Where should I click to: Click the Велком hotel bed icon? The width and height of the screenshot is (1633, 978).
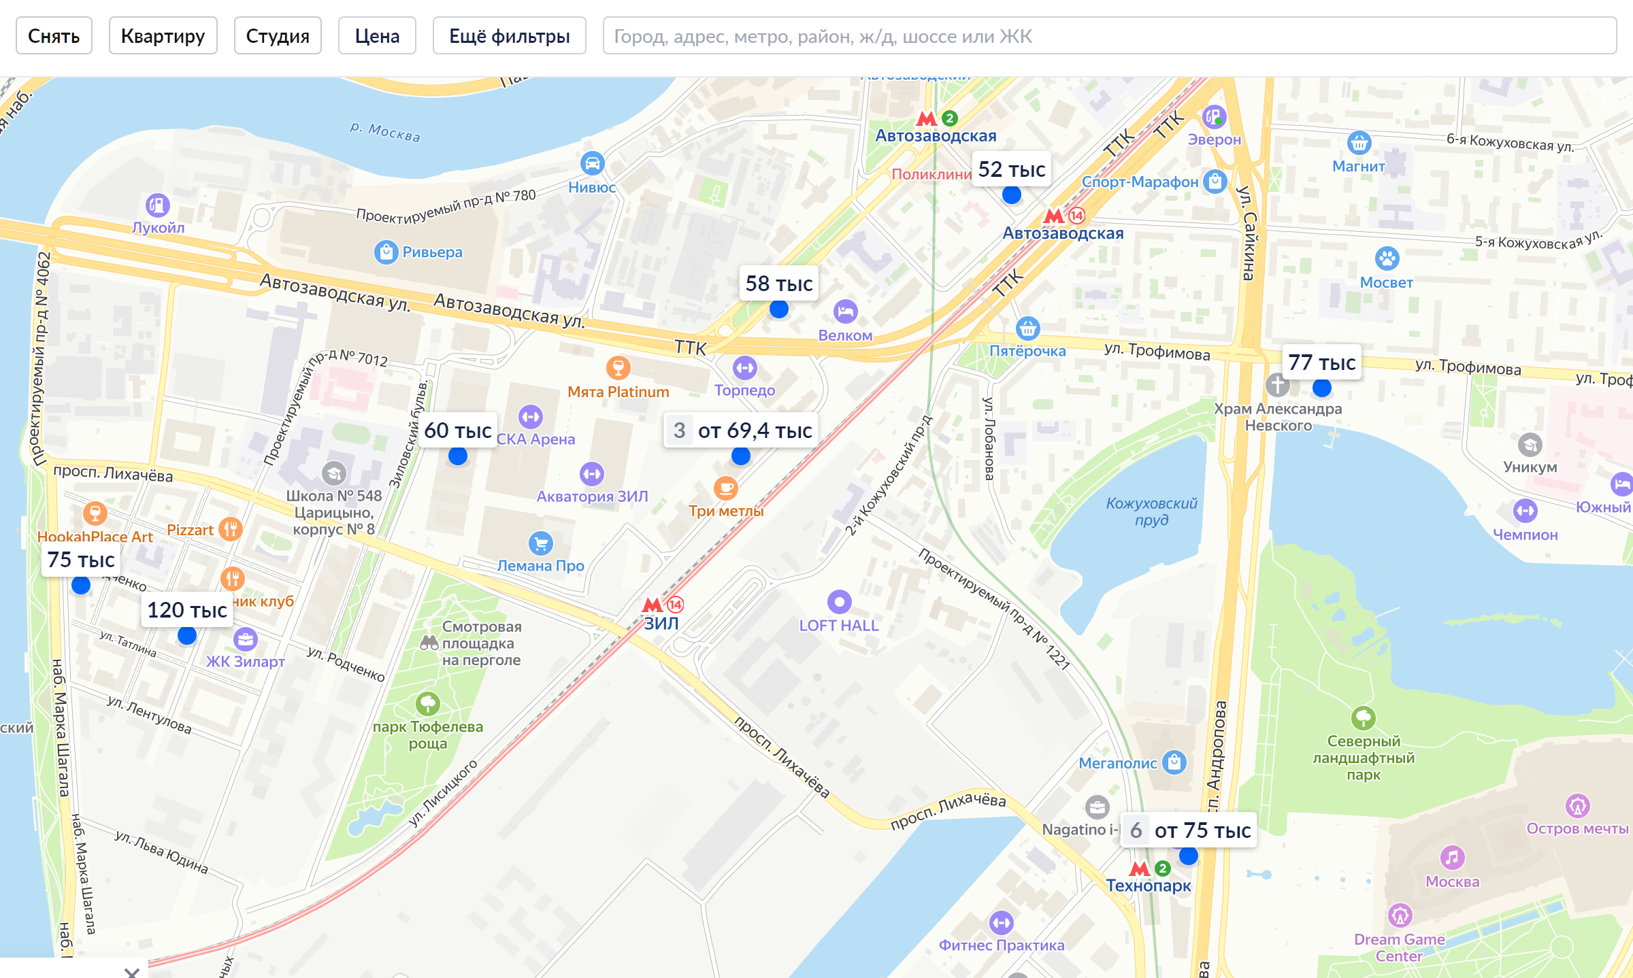(x=845, y=311)
